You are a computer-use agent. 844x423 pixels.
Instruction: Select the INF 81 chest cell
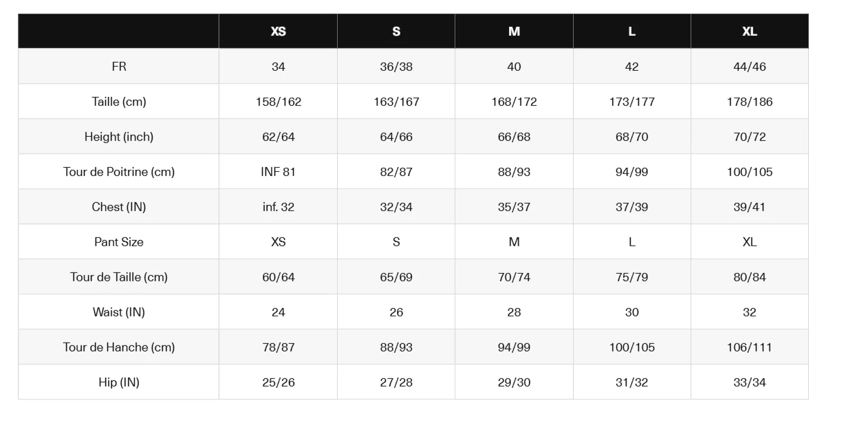[278, 172]
